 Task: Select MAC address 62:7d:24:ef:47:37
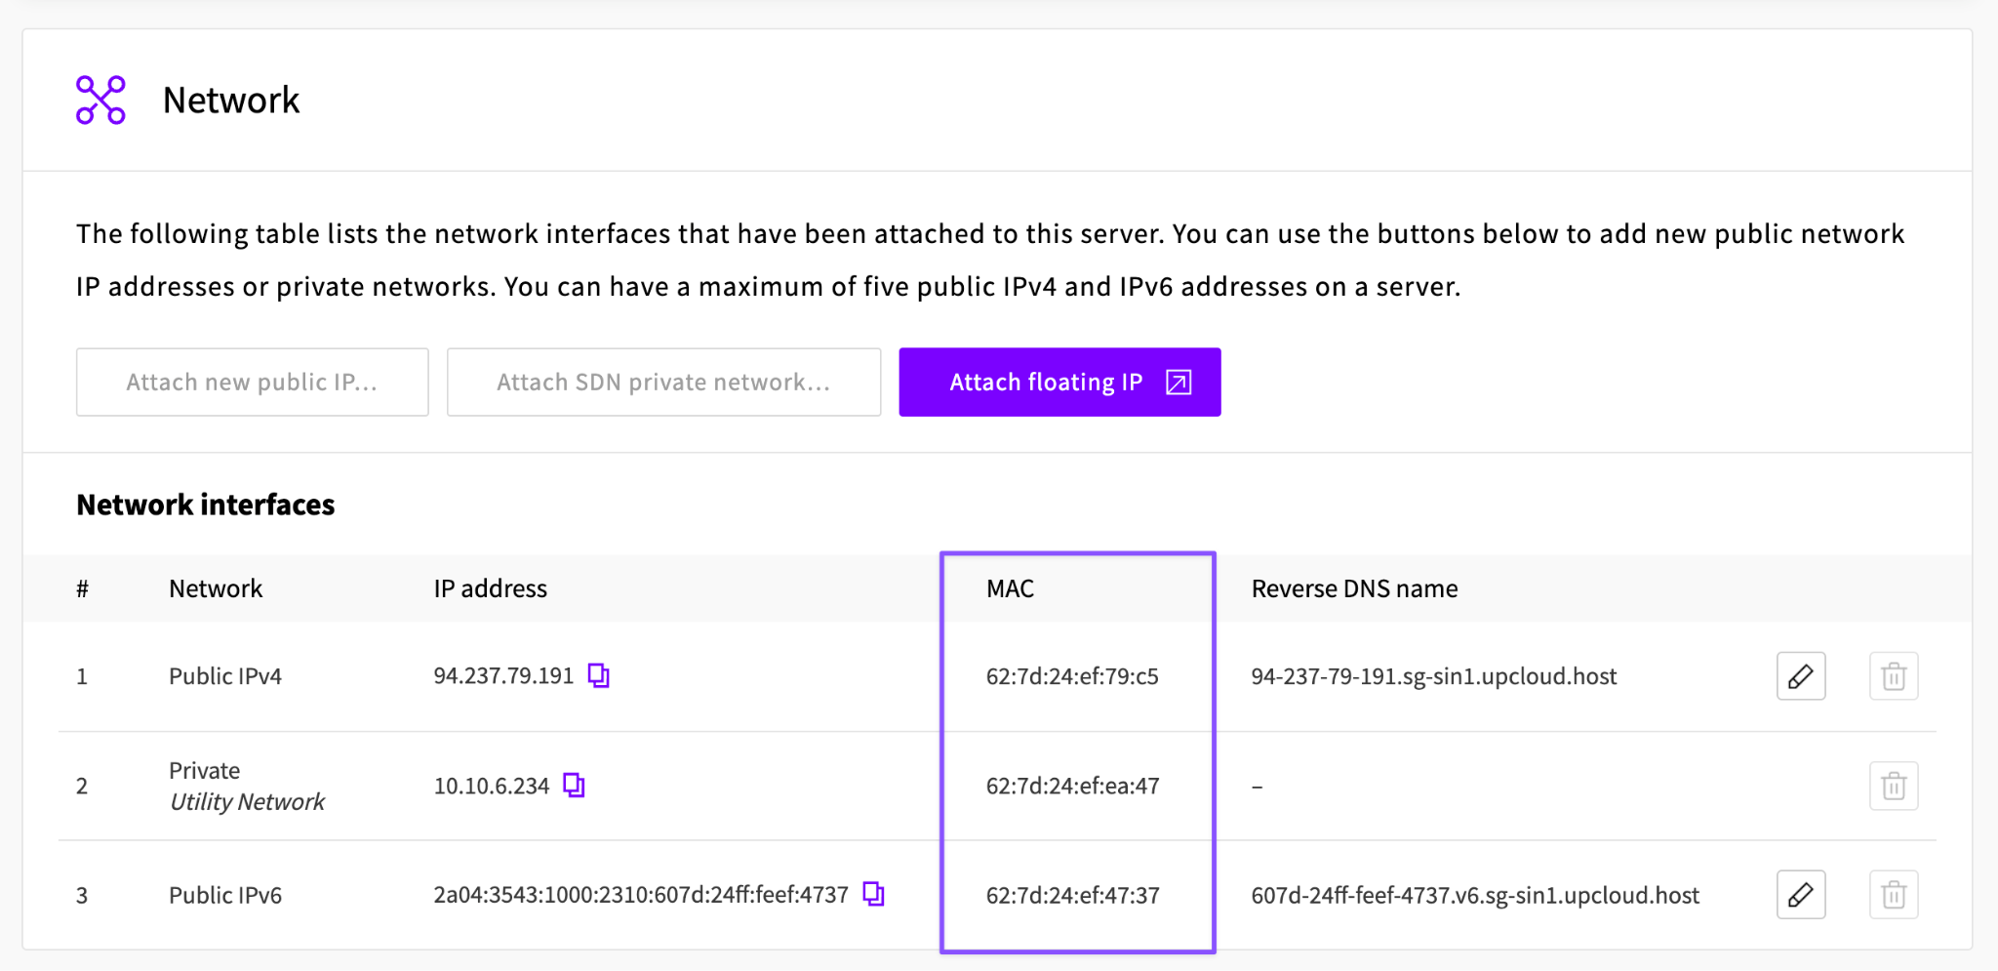point(1072,895)
